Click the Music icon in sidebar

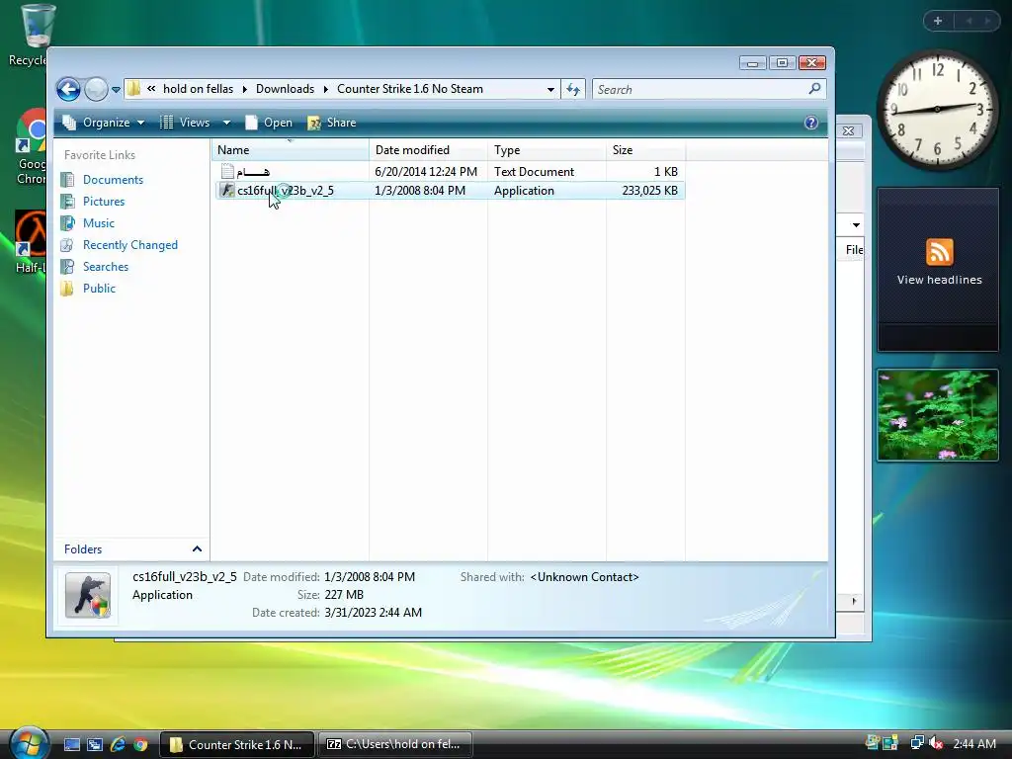click(x=67, y=223)
